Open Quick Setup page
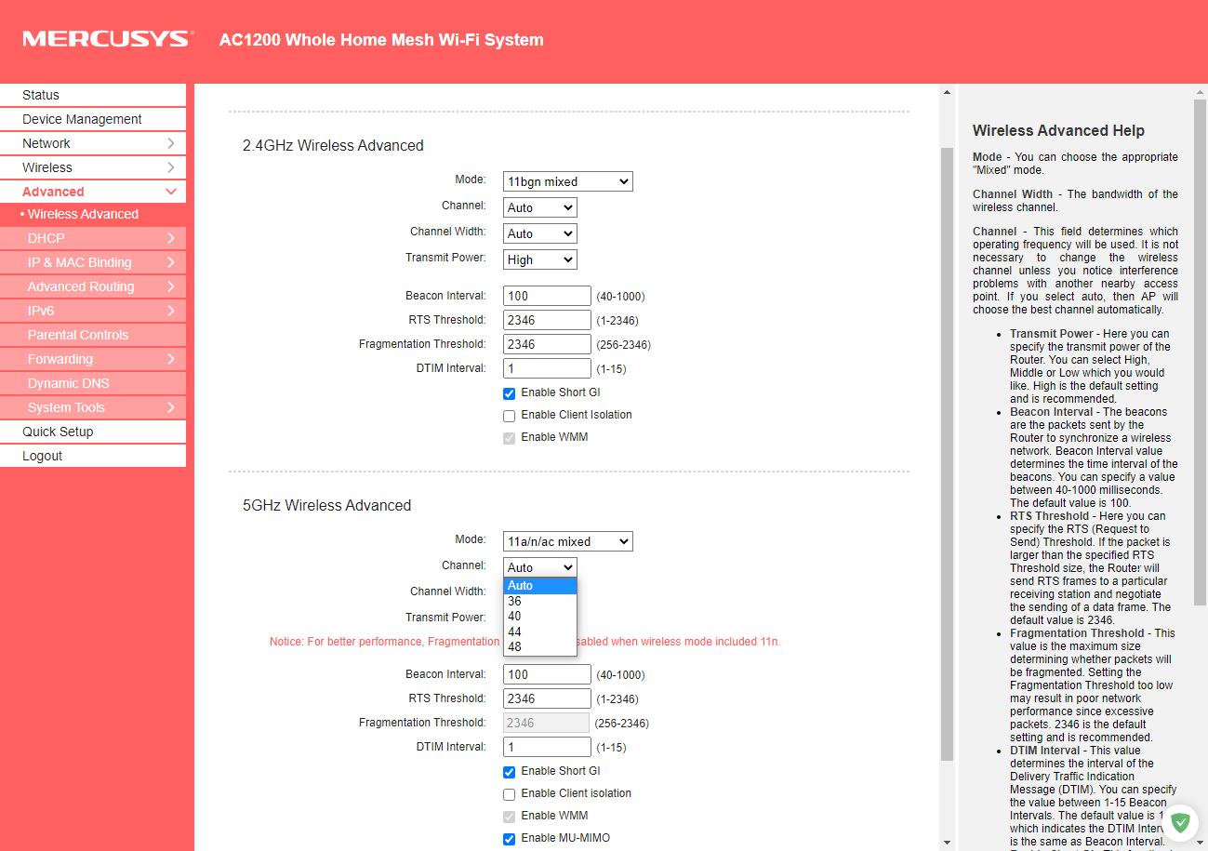The image size is (1208, 851). pos(58,432)
